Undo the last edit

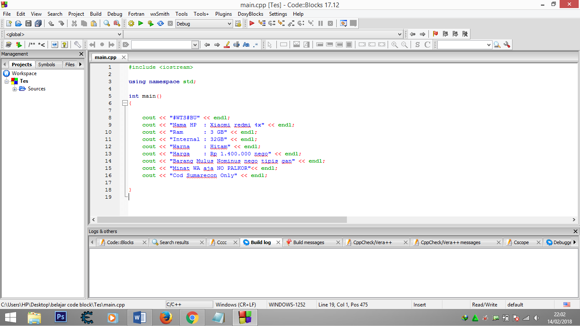point(51,23)
